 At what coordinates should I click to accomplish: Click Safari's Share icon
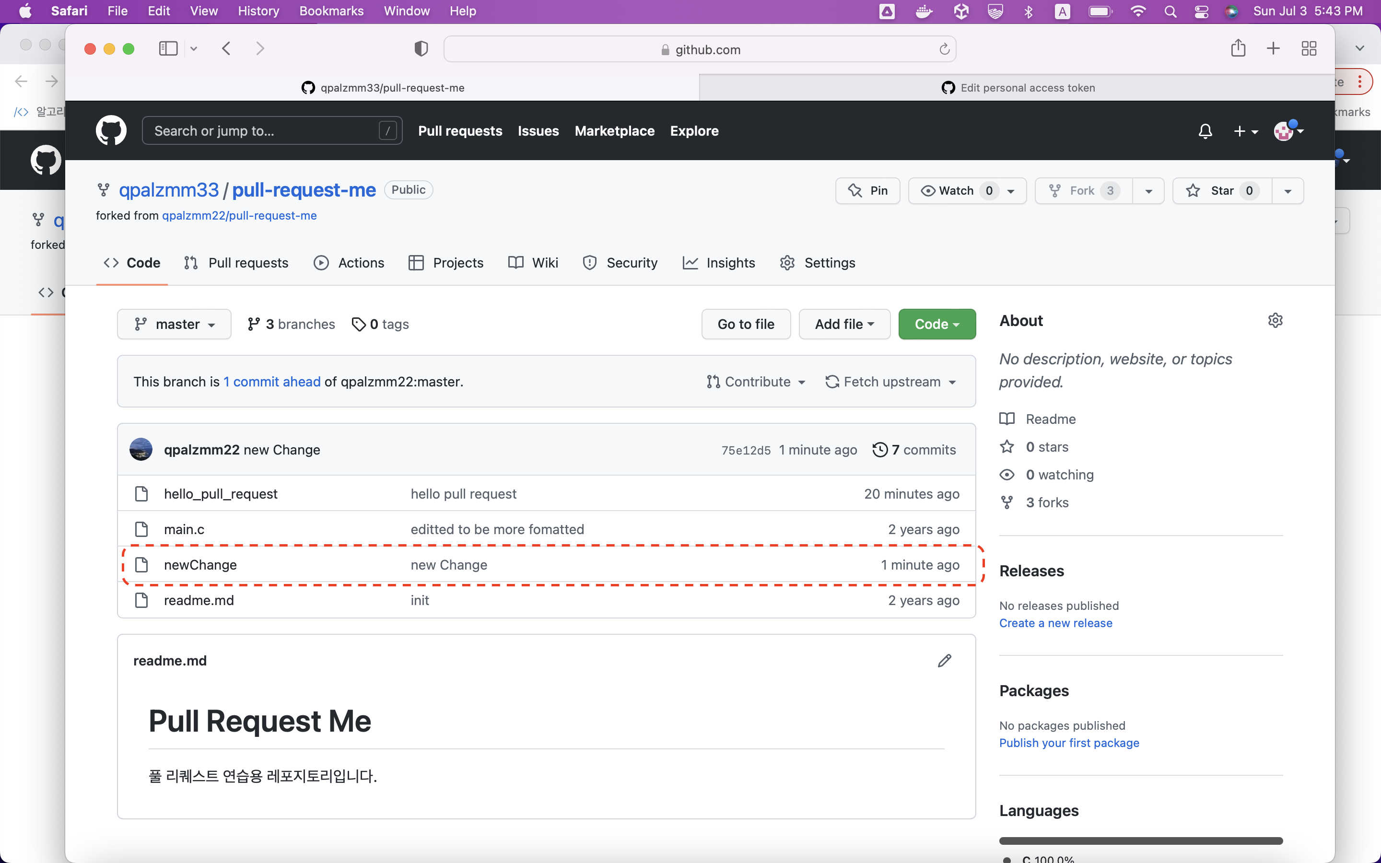click(1238, 48)
